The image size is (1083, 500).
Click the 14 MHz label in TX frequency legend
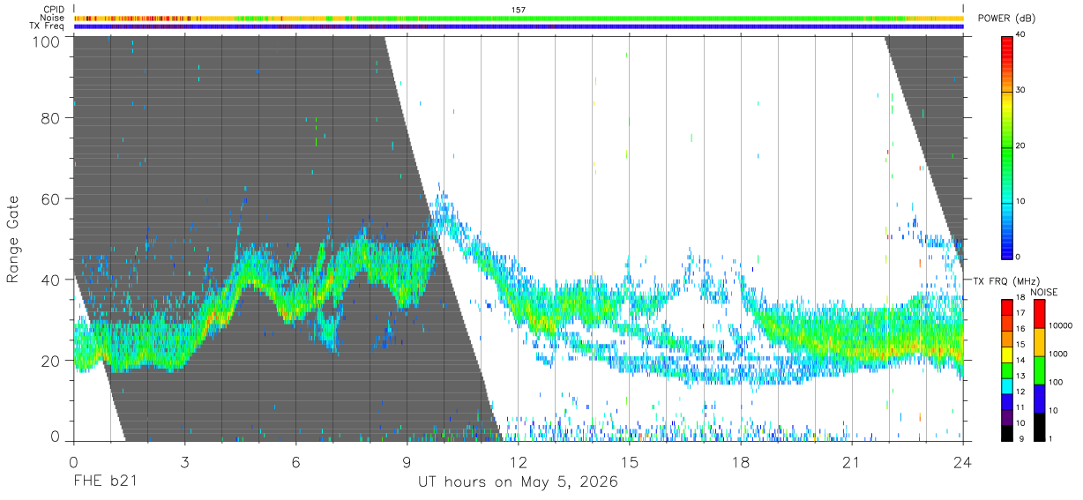click(x=1020, y=361)
